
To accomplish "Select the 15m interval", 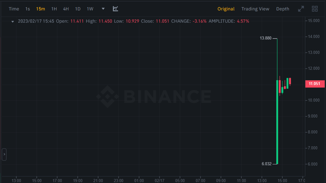I will 40,9.
